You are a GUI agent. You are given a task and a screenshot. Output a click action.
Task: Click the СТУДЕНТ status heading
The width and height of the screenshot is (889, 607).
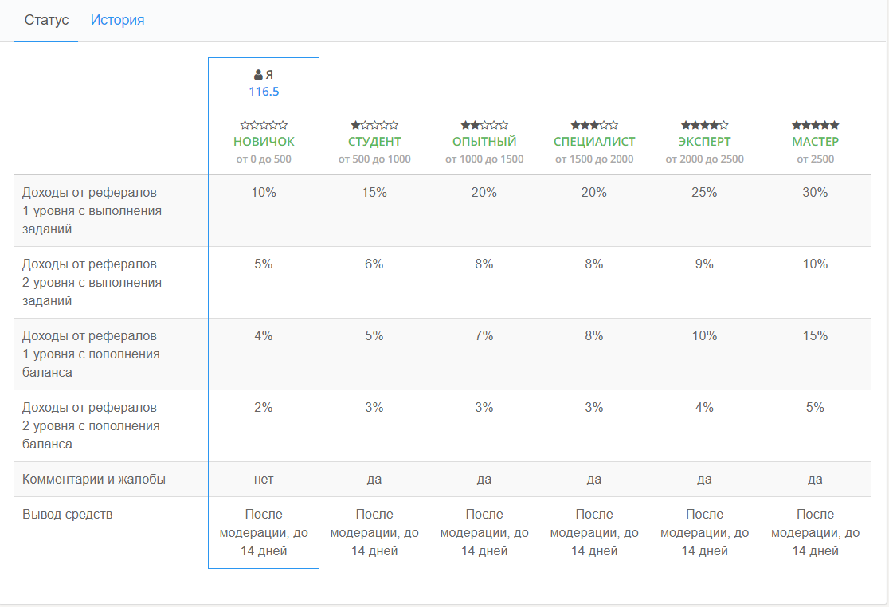pyautogui.click(x=374, y=142)
